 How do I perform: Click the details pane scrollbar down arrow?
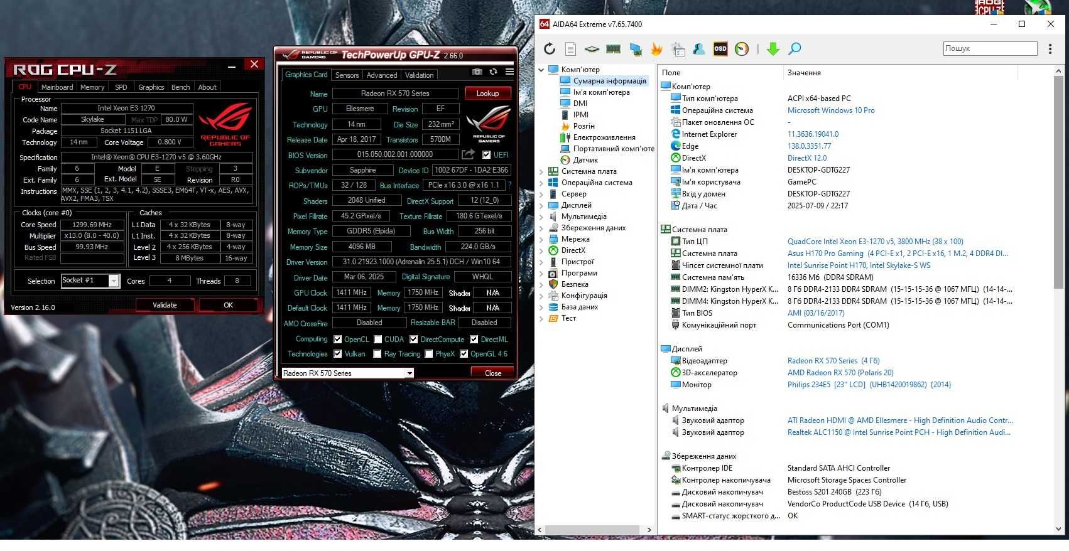pos(1058,530)
